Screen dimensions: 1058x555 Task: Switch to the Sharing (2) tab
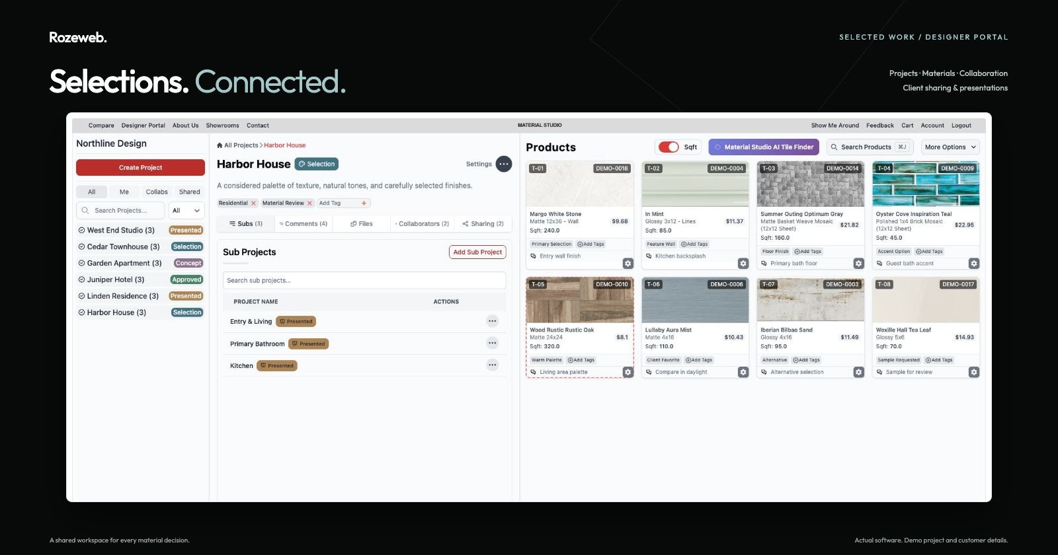click(483, 224)
